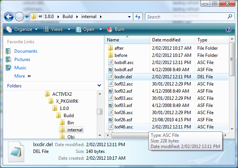The image size is (238, 168).
Task: Go back with the Back arrow button
Action: [9, 17]
